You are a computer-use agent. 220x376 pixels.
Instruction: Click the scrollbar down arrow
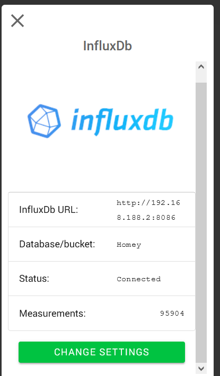(201, 369)
